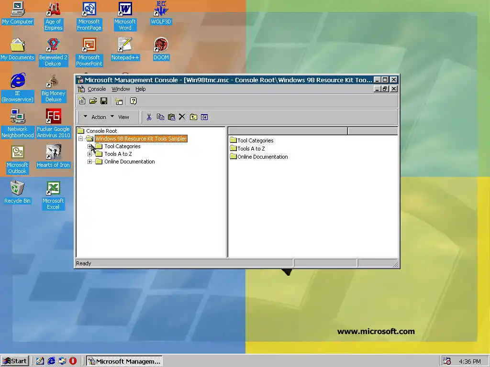Select Tools A to Z in tree pane
This screenshot has height=367, width=490.
118,154
